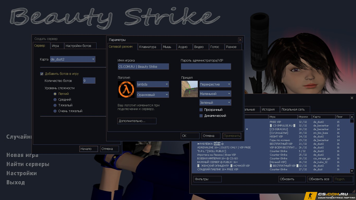356x200 pixels.
Task: Open the Сервер tab in Создать сервер
Action: 41,45
